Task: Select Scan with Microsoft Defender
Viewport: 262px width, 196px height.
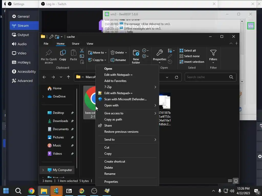Action: pos(127,99)
